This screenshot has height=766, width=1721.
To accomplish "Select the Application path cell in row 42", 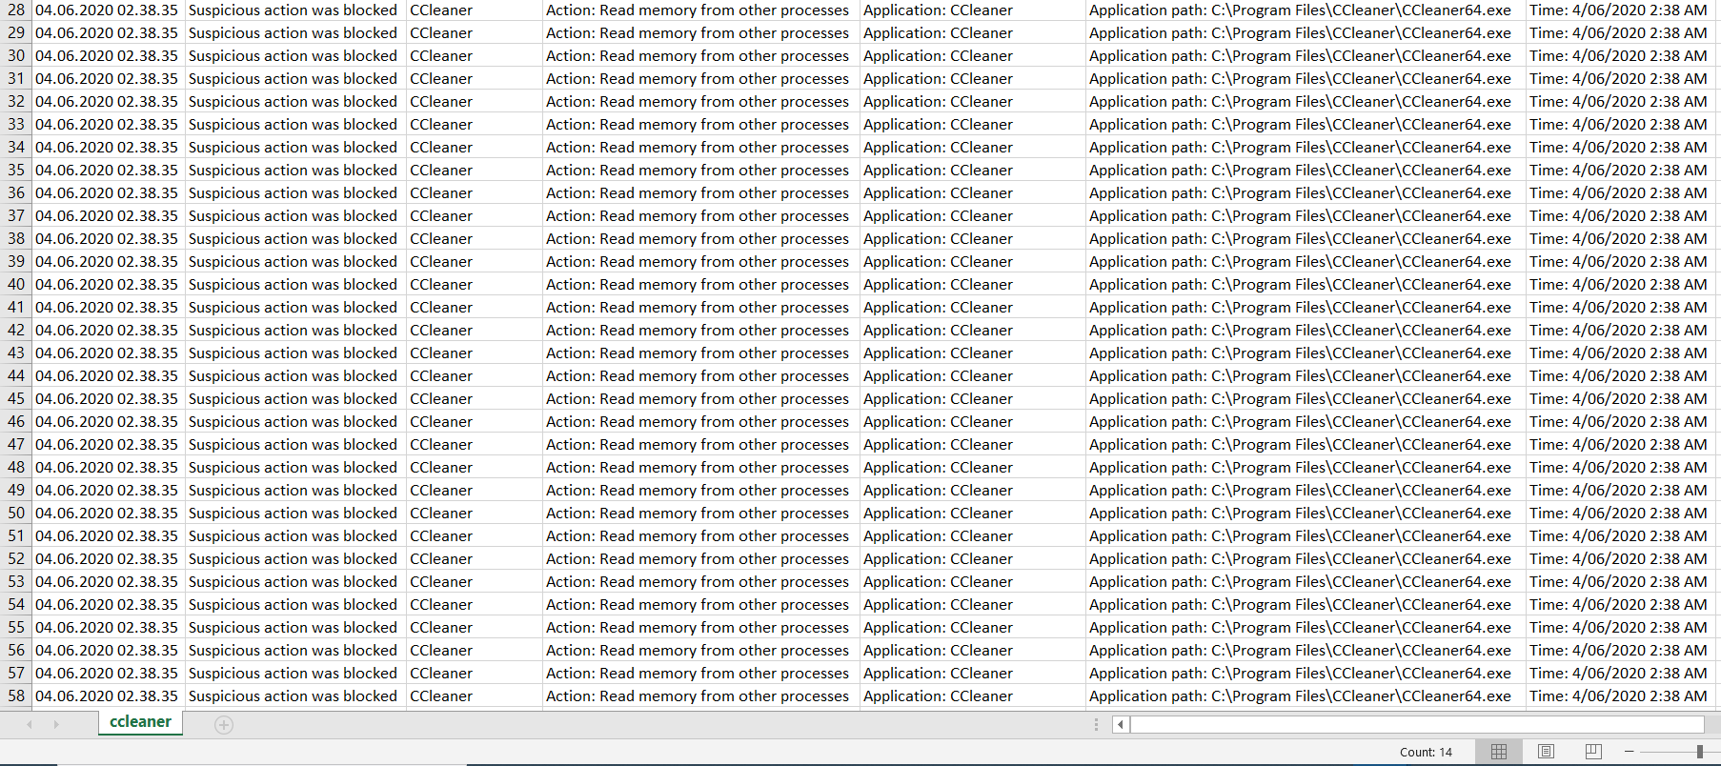I will (x=1306, y=330).
